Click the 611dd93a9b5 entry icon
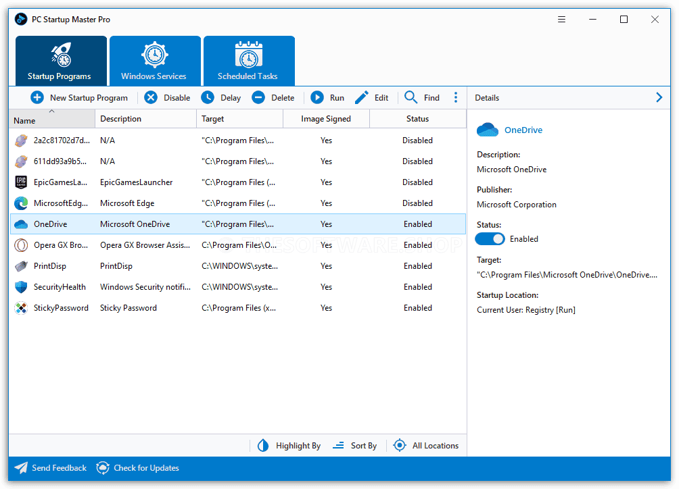 coord(21,161)
